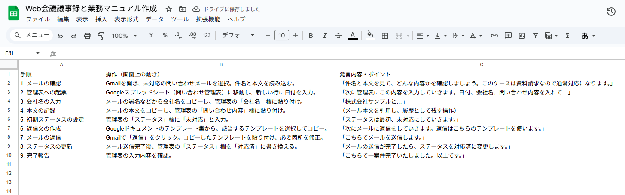The width and height of the screenshot is (625, 195).
Task: Toggle strikethrough formatting
Action: point(338,35)
